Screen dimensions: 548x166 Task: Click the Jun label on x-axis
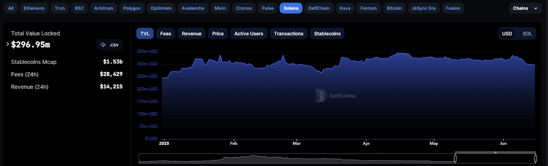pos(503,143)
